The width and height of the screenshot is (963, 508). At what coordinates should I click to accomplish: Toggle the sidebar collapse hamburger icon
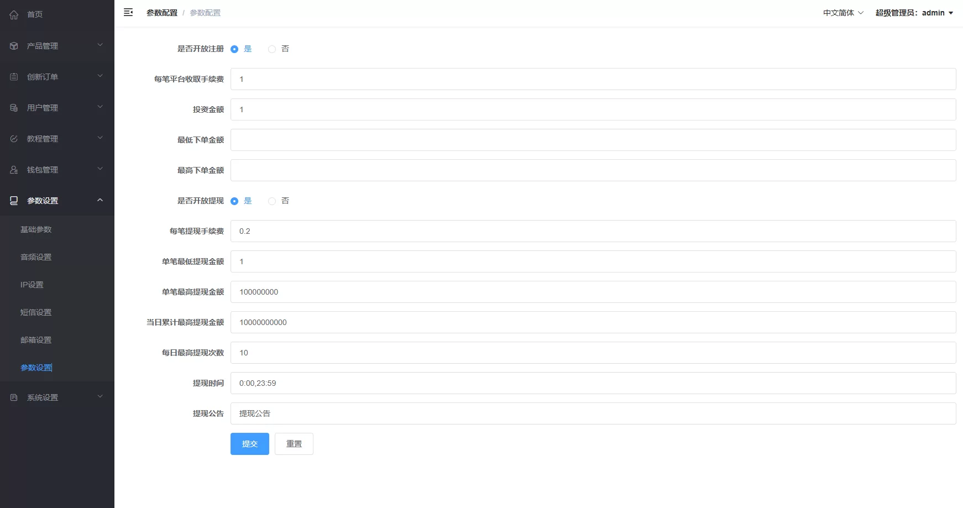click(128, 13)
